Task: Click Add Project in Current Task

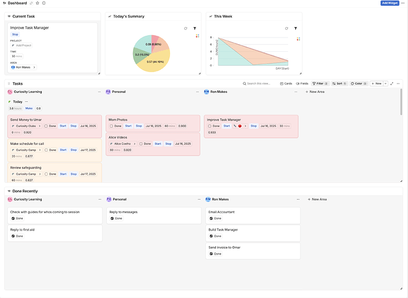Action: (x=21, y=45)
